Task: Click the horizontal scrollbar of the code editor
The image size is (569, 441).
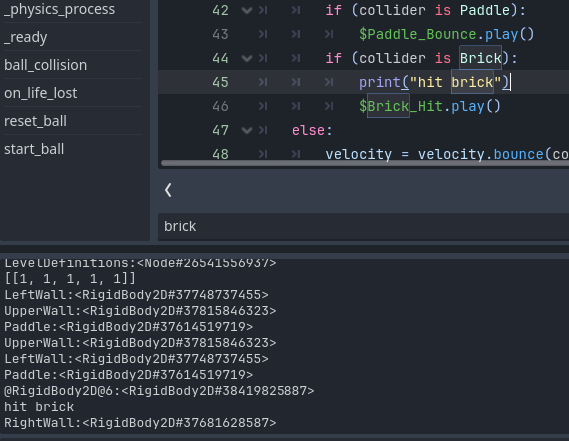Action: (364, 163)
